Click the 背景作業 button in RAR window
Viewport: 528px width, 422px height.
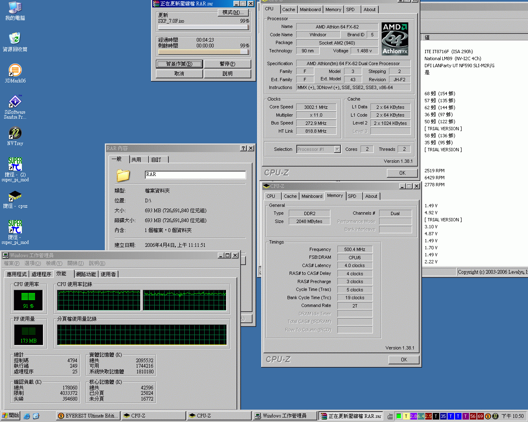click(x=179, y=64)
